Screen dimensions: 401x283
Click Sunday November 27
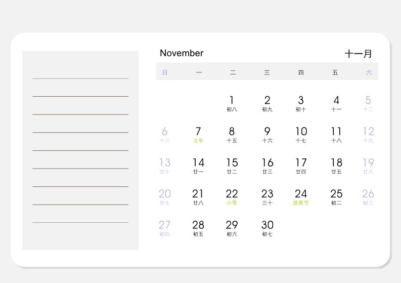point(164,228)
